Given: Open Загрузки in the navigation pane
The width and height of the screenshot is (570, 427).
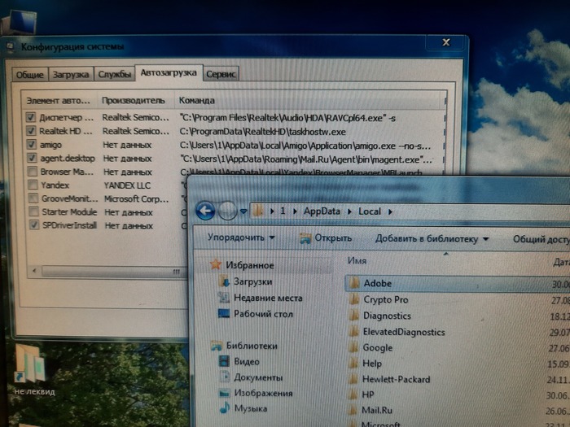Looking at the screenshot, I should (x=252, y=281).
